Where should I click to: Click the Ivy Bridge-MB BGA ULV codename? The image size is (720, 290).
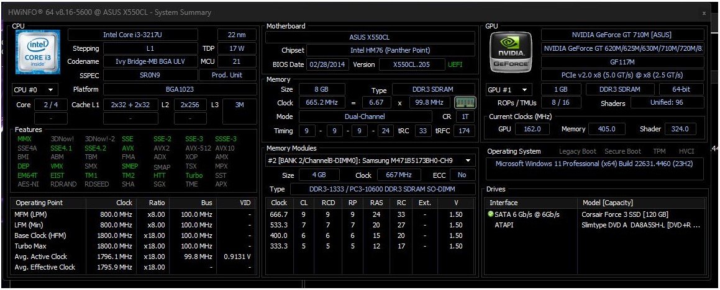click(x=150, y=61)
